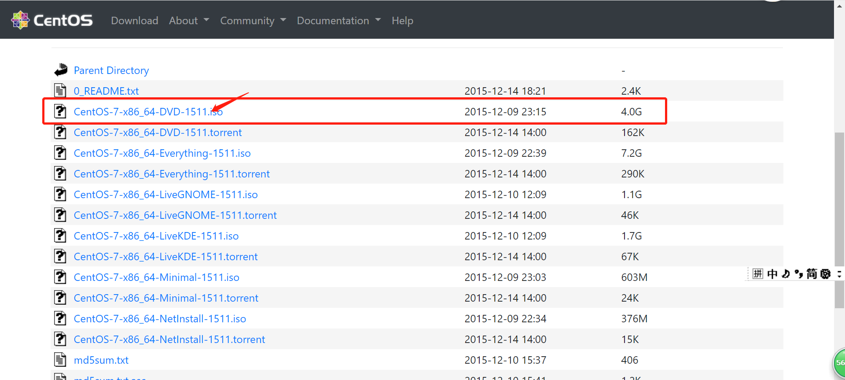845x380 pixels.
Task: Download CentOS-7-x86_64-DVD-1511.iso
Action: [148, 112]
